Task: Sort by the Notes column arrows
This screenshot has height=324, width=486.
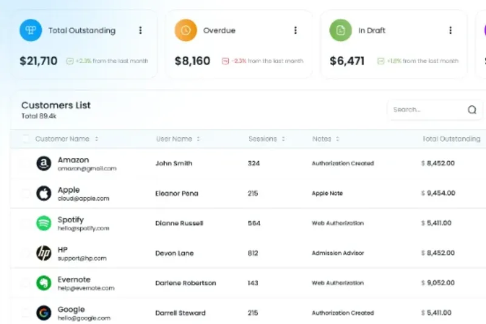Action: (338, 139)
